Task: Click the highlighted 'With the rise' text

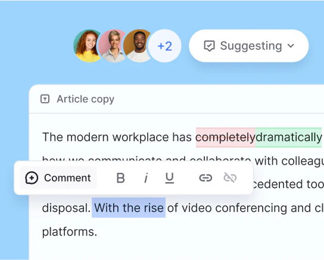Action: (129, 208)
